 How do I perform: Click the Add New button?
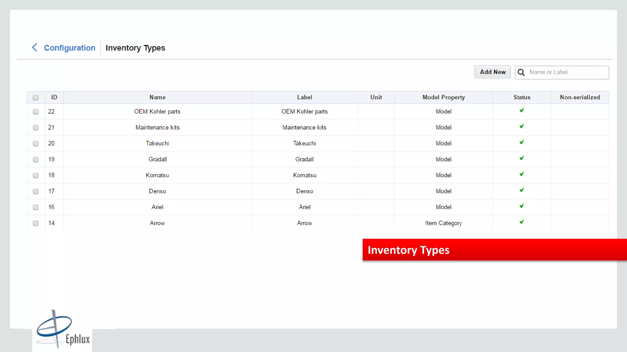(493, 72)
